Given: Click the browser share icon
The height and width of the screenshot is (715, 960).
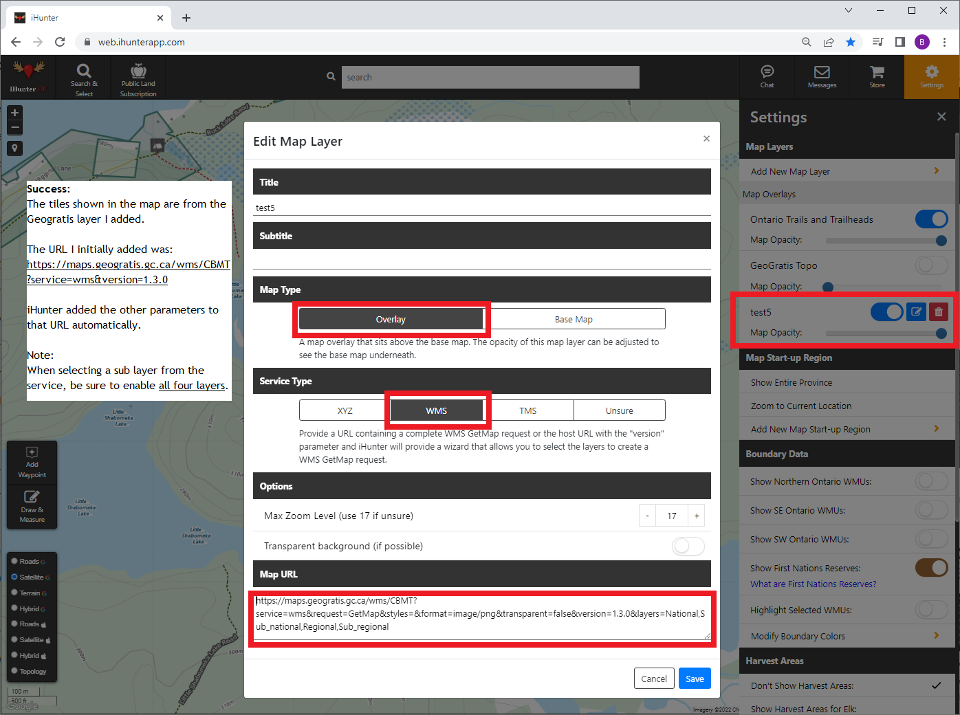Looking at the screenshot, I should (x=829, y=42).
